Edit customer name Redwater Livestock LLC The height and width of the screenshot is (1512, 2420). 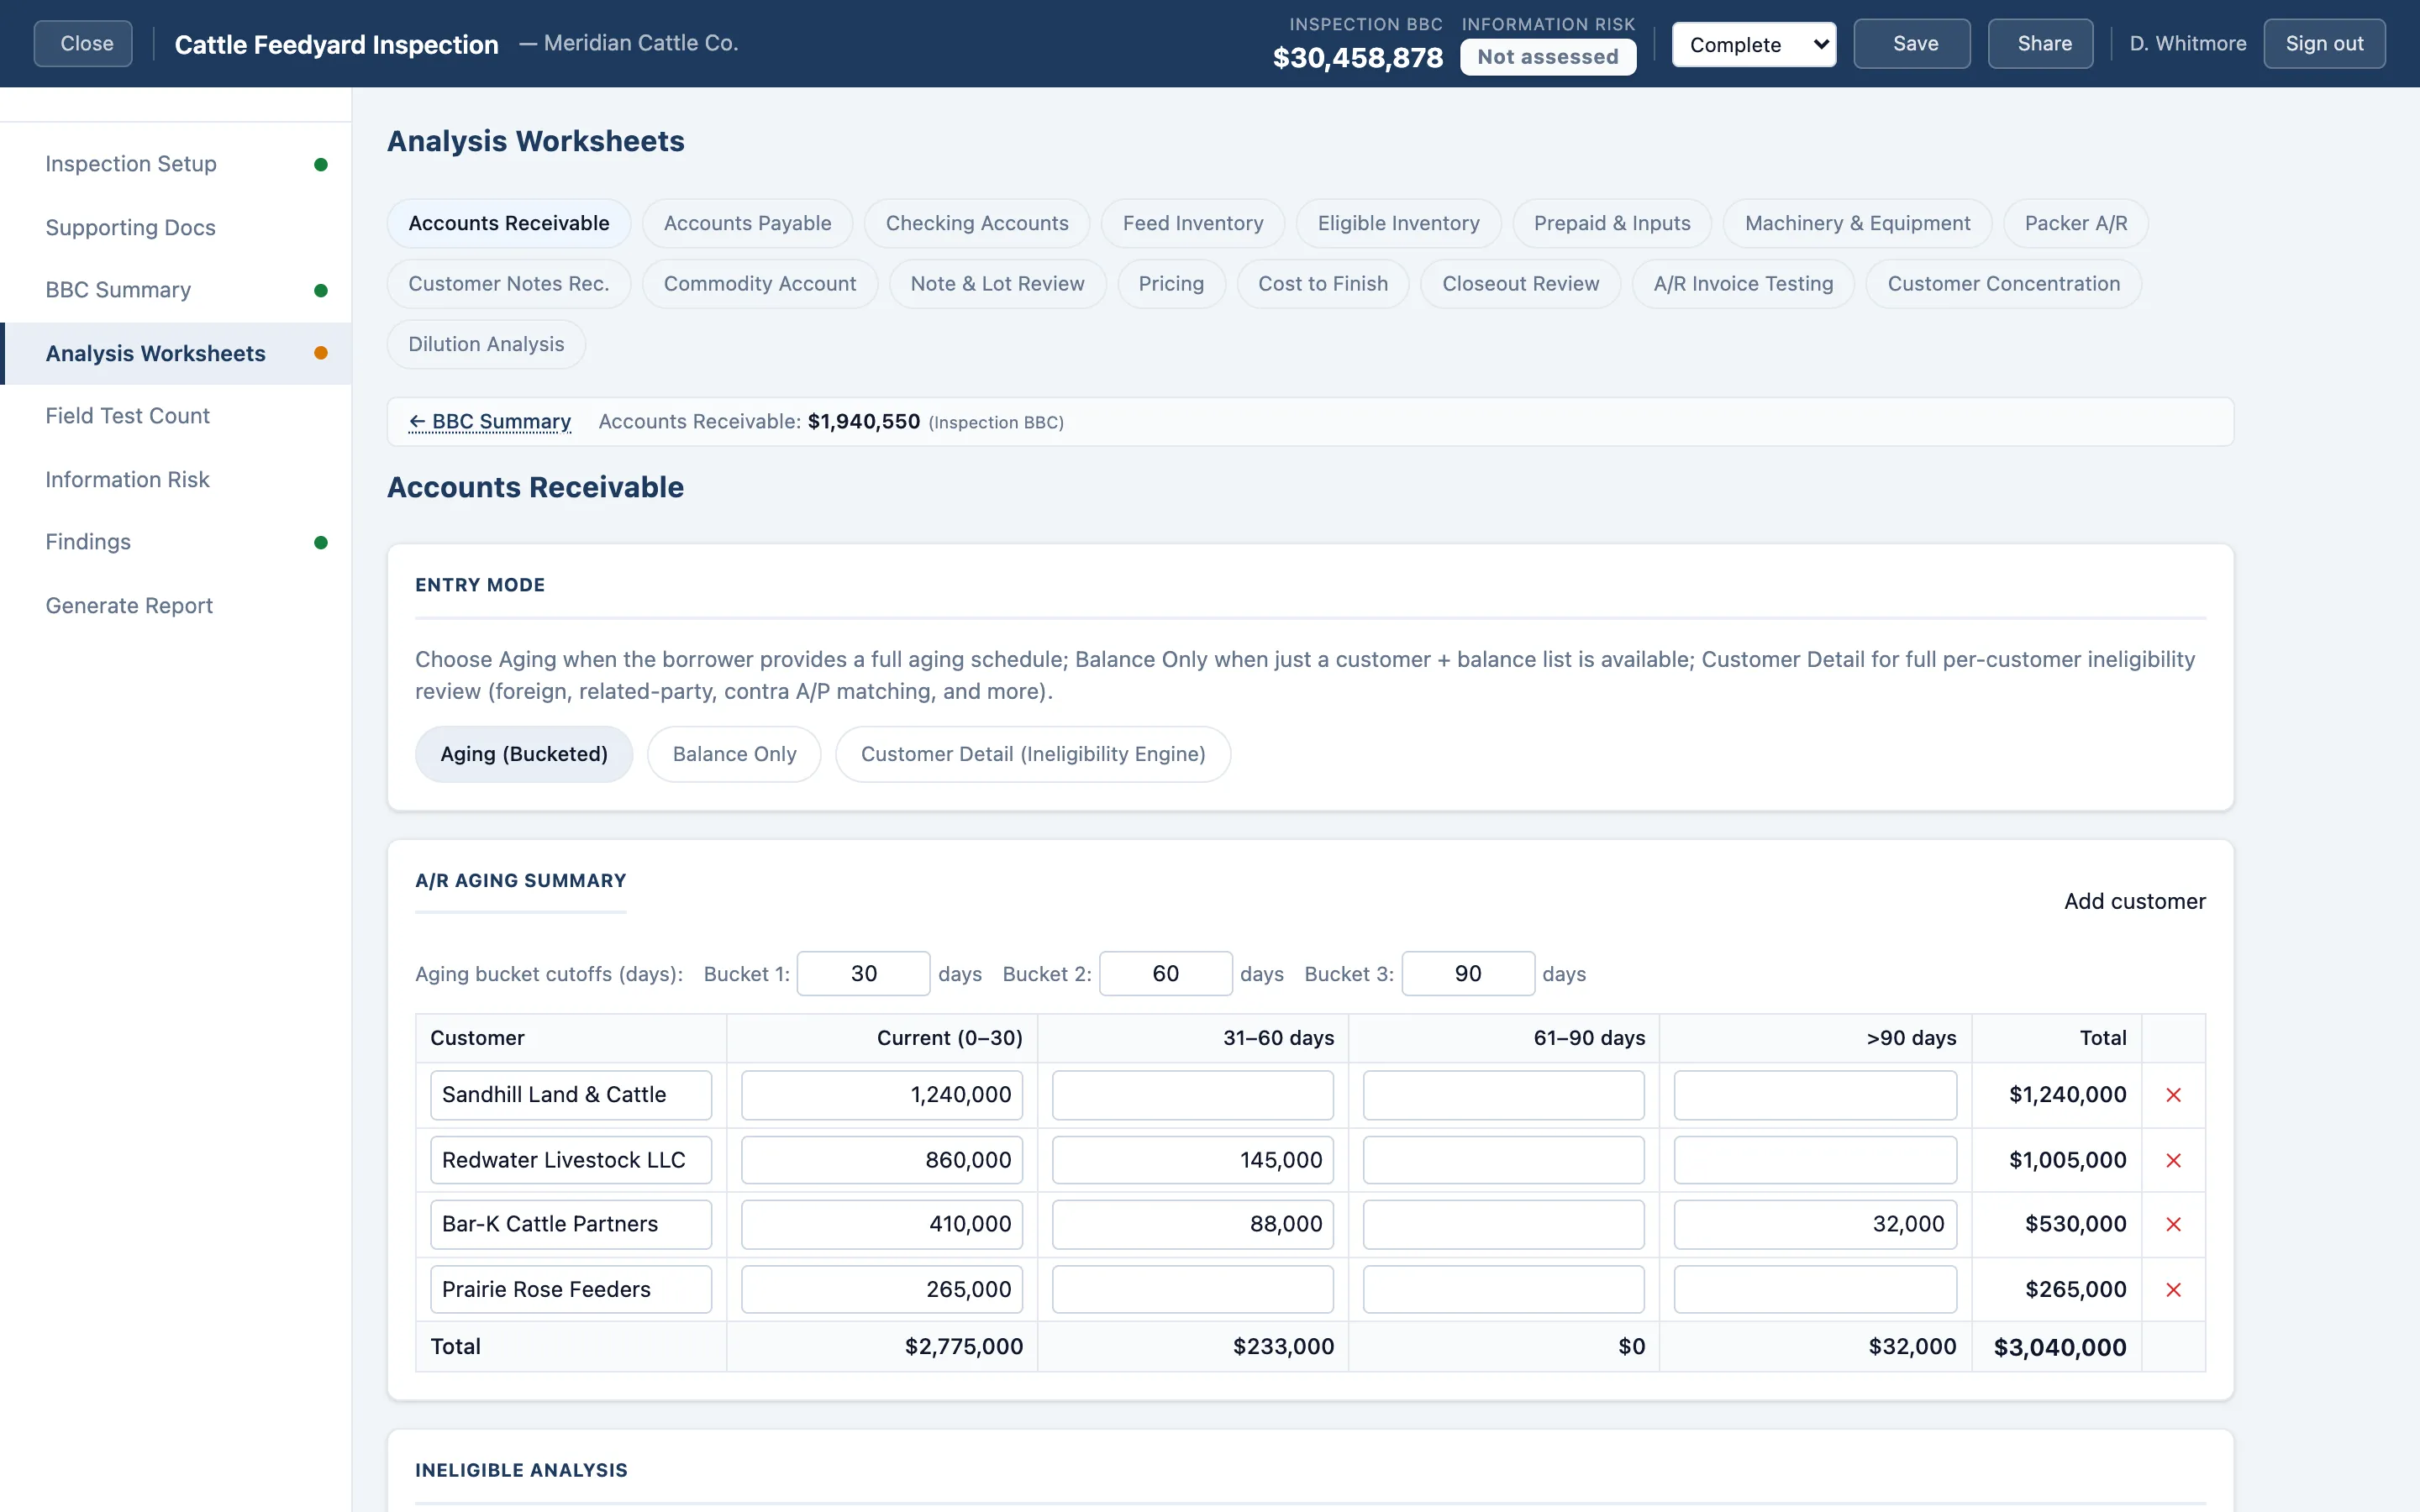[x=571, y=1160]
